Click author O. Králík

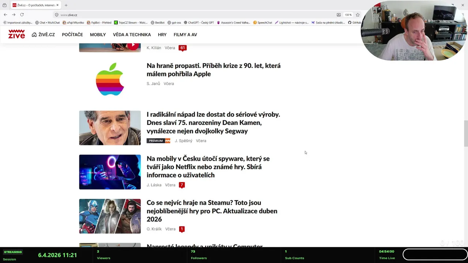(154, 229)
